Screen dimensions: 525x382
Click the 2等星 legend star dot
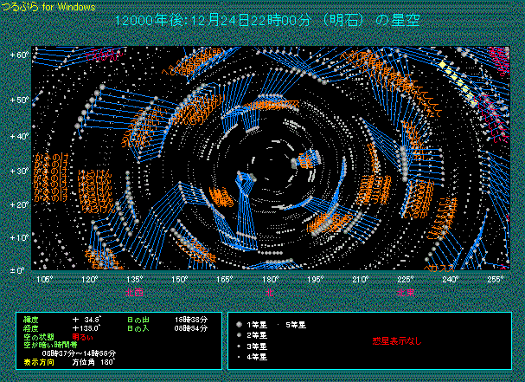(239, 333)
